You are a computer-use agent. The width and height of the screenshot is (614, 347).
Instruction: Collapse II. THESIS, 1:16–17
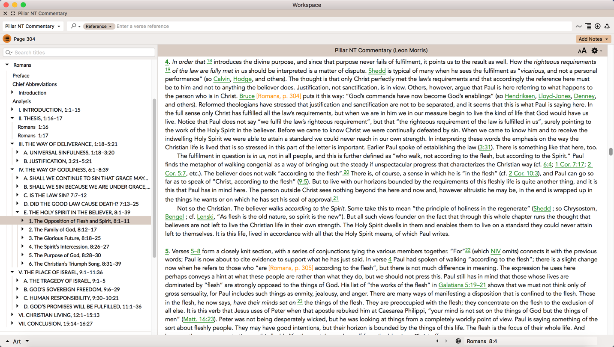click(x=12, y=119)
